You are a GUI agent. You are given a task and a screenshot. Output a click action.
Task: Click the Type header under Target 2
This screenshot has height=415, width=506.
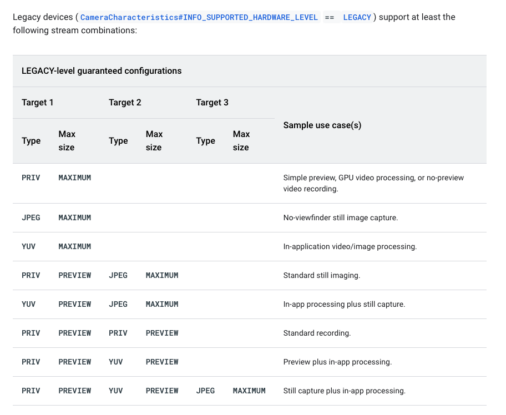(118, 140)
